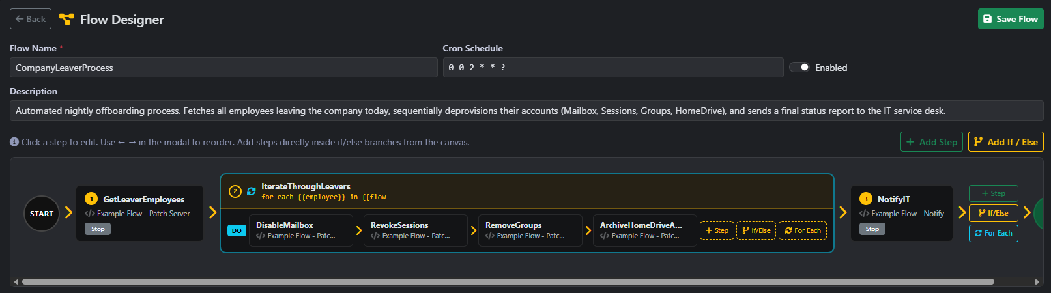This screenshot has height=293, width=1051.
Task: Click If/Else button at end of flow
Action: (x=994, y=213)
